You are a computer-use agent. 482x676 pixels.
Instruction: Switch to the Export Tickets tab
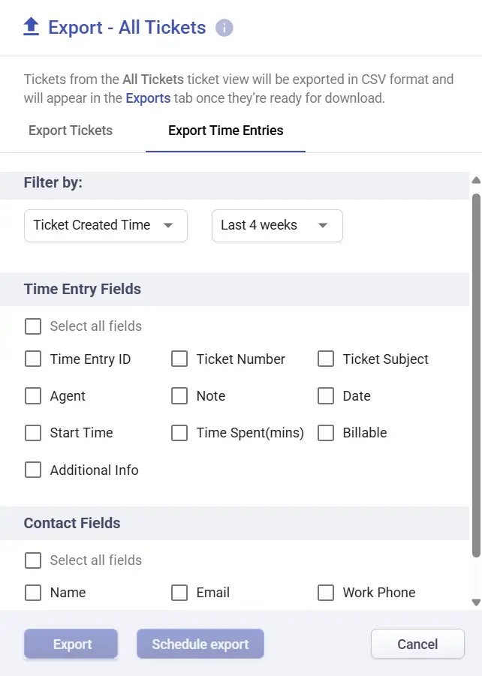70,131
